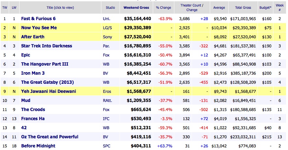The height and width of the screenshot is (150, 288).
Task: Click the Fox studio in Epic row
Action: pos(106,55)
